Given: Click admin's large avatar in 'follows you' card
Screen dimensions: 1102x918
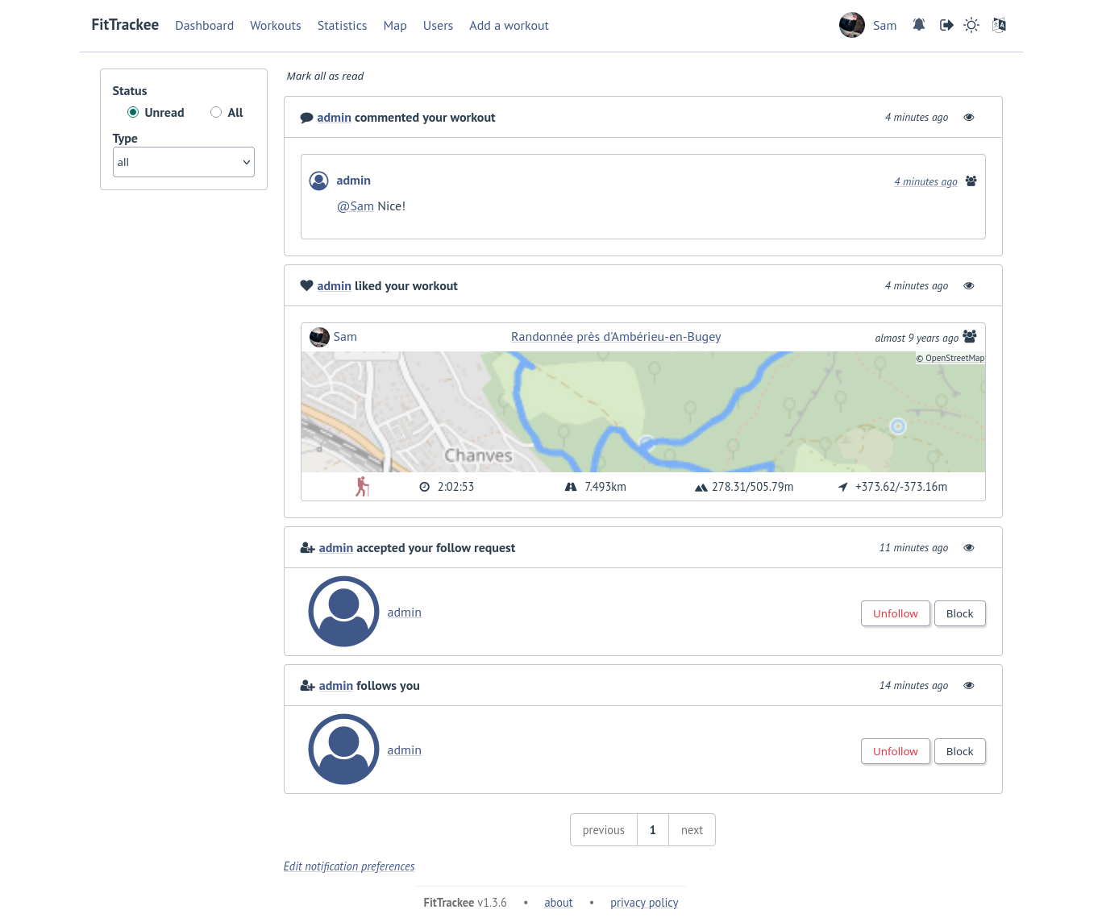Looking at the screenshot, I should point(343,750).
